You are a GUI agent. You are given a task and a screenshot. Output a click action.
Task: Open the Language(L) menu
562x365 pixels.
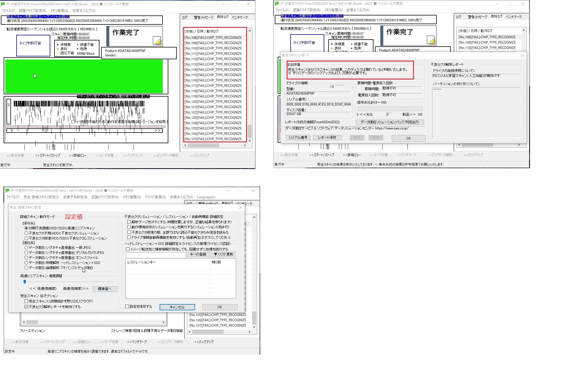pos(206,197)
